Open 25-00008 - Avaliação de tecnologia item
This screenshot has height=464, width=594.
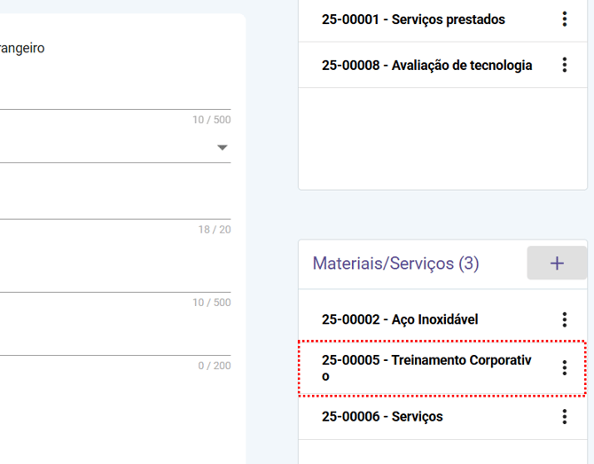[x=426, y=65]
